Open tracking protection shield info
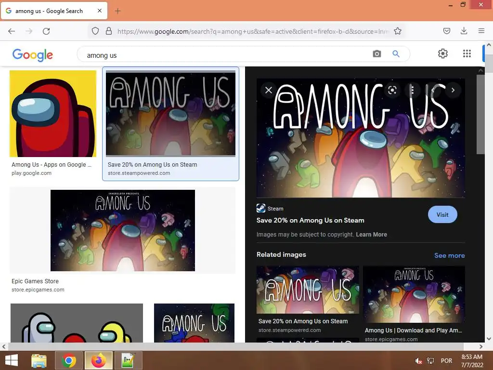Image resolution: width=493 pixels, height=370 pixels. pos(95,31)
